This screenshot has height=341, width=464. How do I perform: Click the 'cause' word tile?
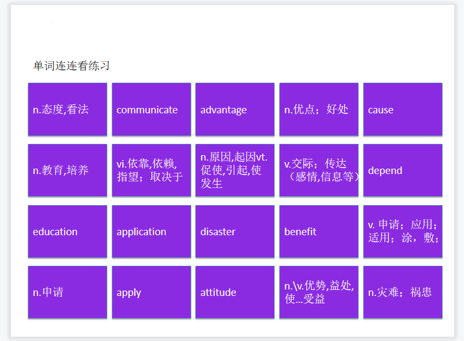pyautogui.click(x=403, y=110)
